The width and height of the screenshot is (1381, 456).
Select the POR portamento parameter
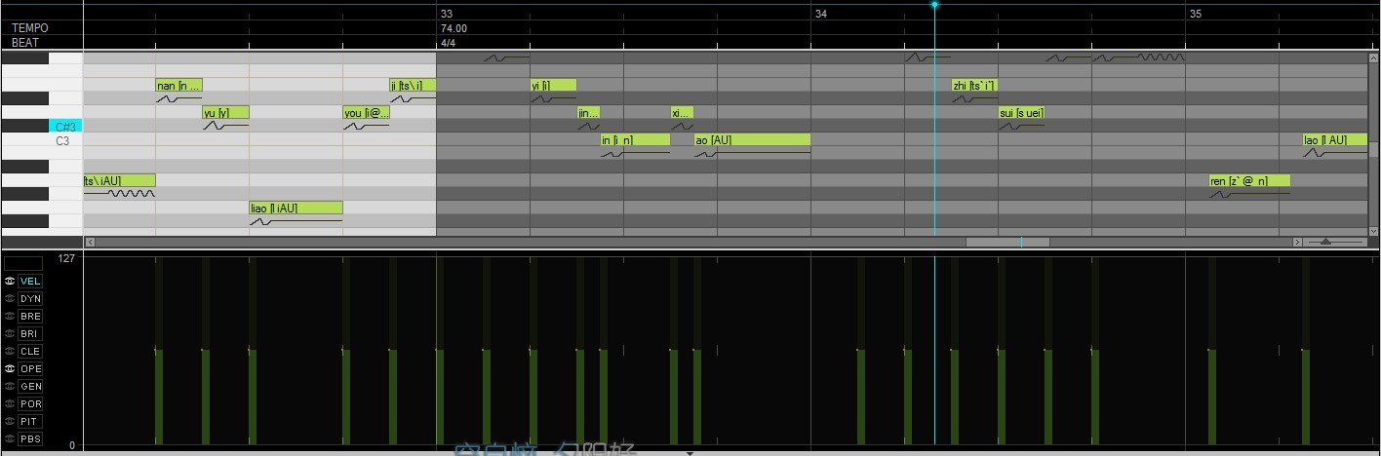point(30,403)
